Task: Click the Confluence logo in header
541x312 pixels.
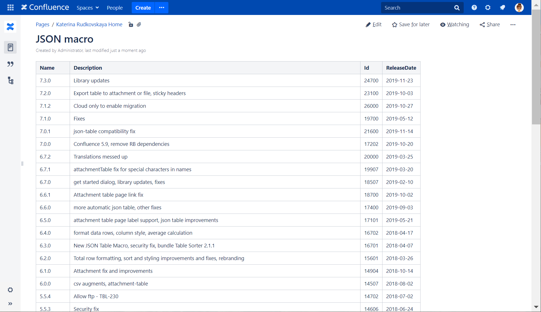Action: click(45, 8)
